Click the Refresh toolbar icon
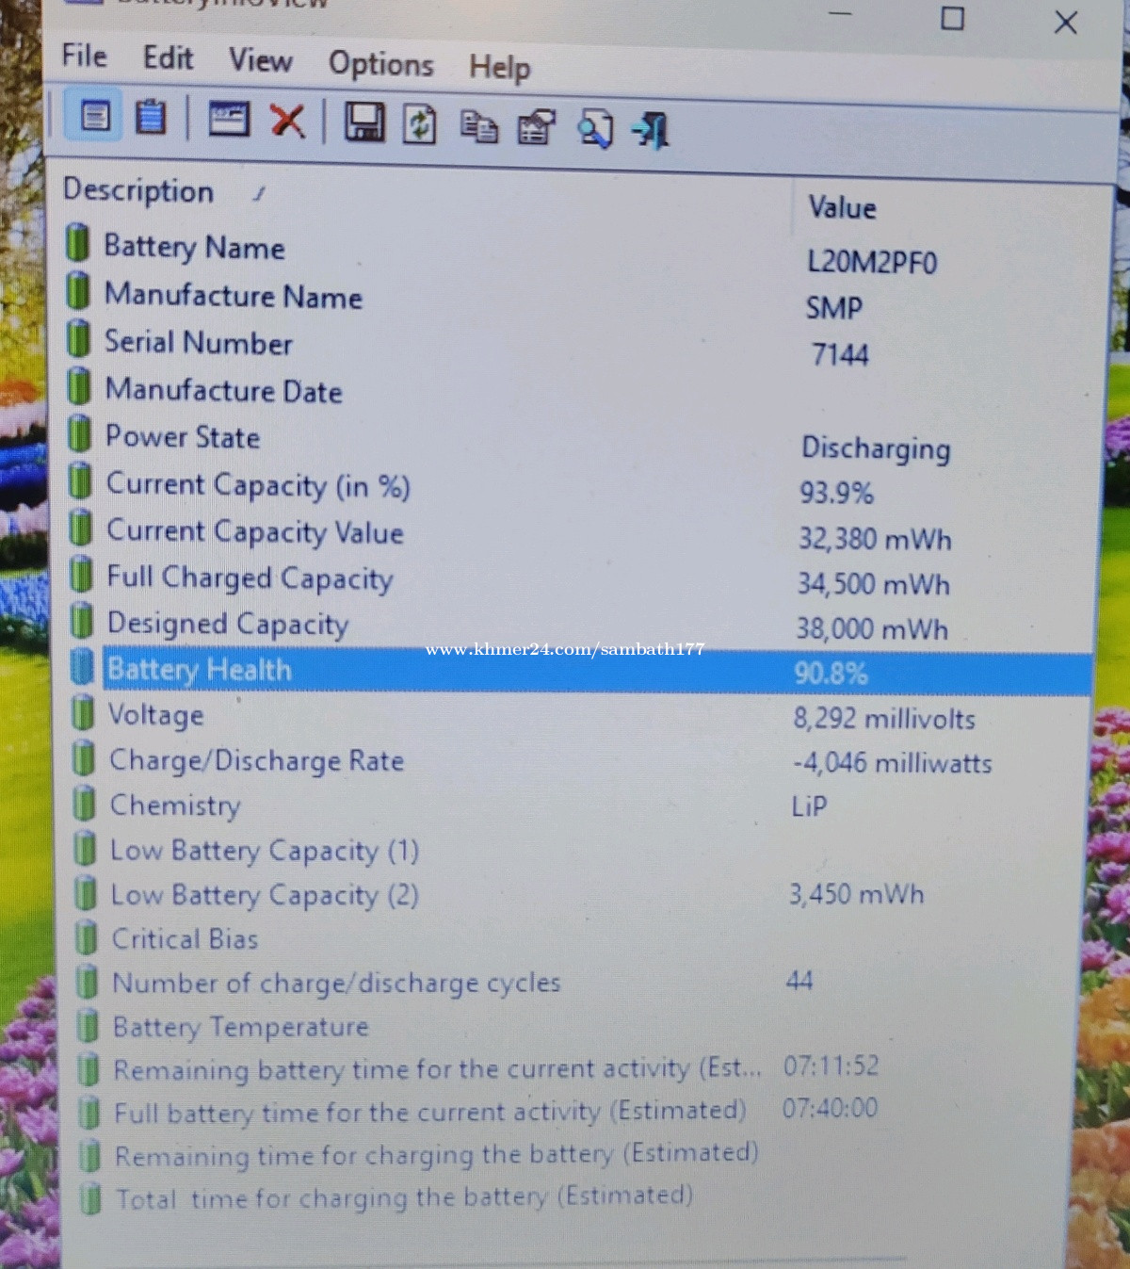The image size is (1130, 1269). 420,124
